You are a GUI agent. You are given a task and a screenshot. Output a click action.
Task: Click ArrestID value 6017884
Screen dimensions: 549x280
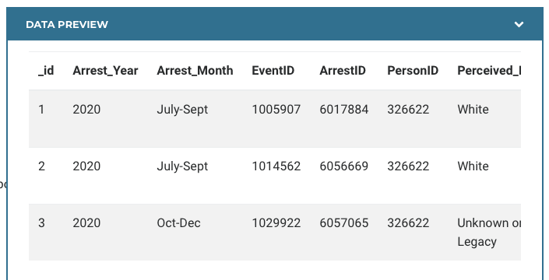click(x=344, y=110)
